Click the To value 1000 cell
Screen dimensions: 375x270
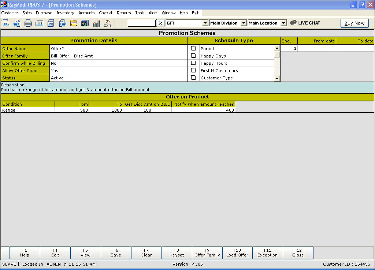point(106,110)
